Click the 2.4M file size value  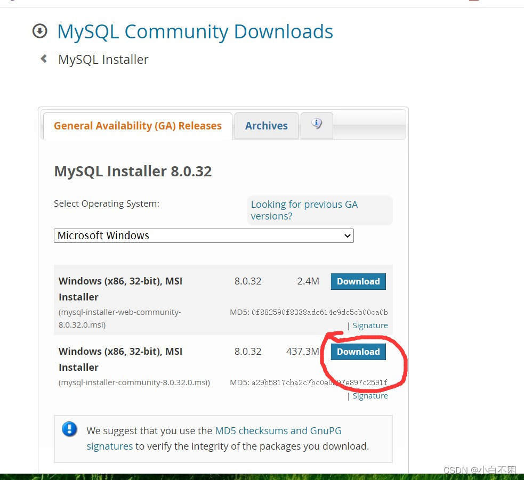click(x=308, y=281)
